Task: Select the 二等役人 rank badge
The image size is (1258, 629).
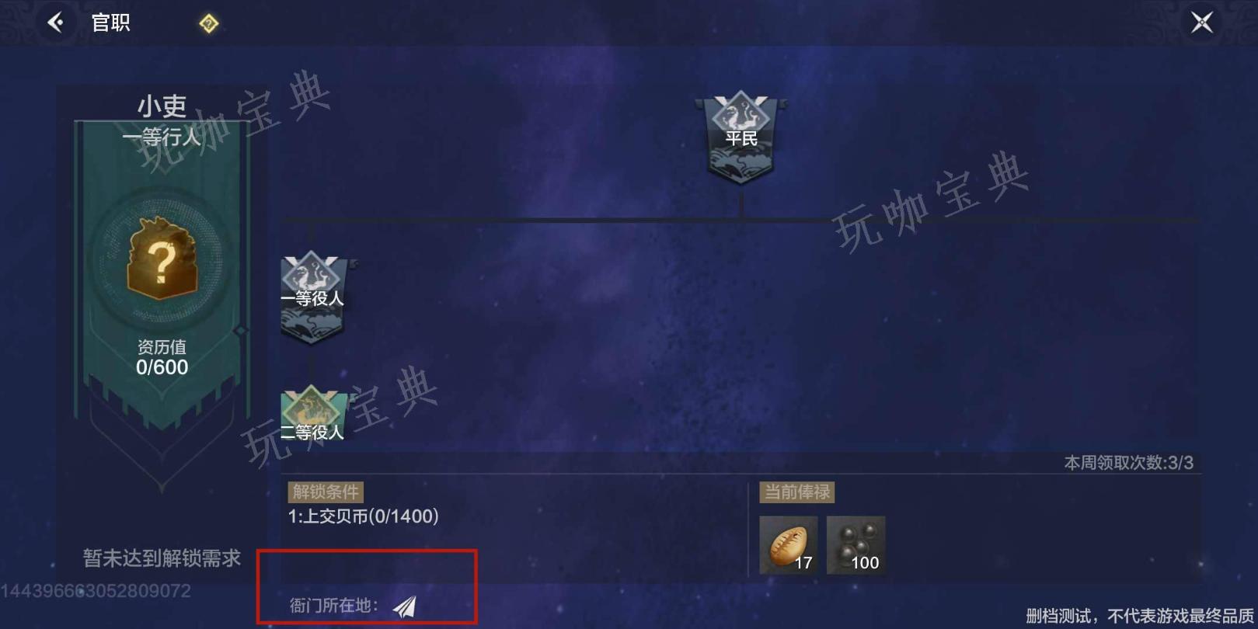Action: click(312, 415)
